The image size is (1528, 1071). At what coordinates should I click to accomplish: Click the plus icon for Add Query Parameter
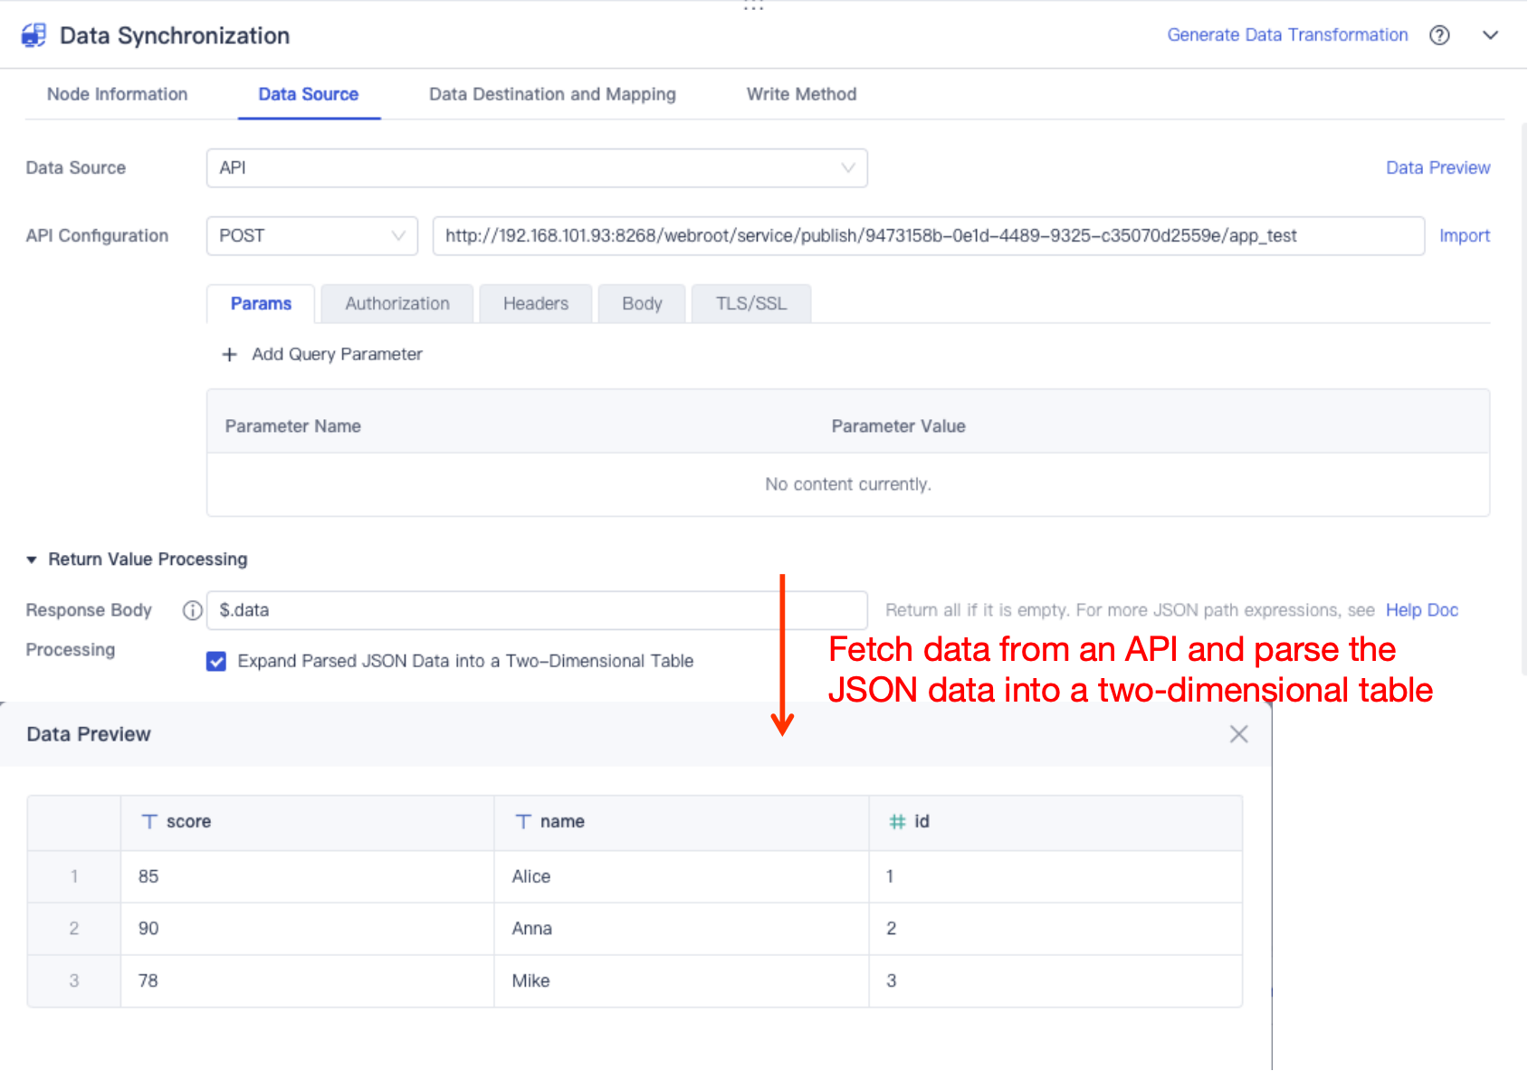click(230, 355)
